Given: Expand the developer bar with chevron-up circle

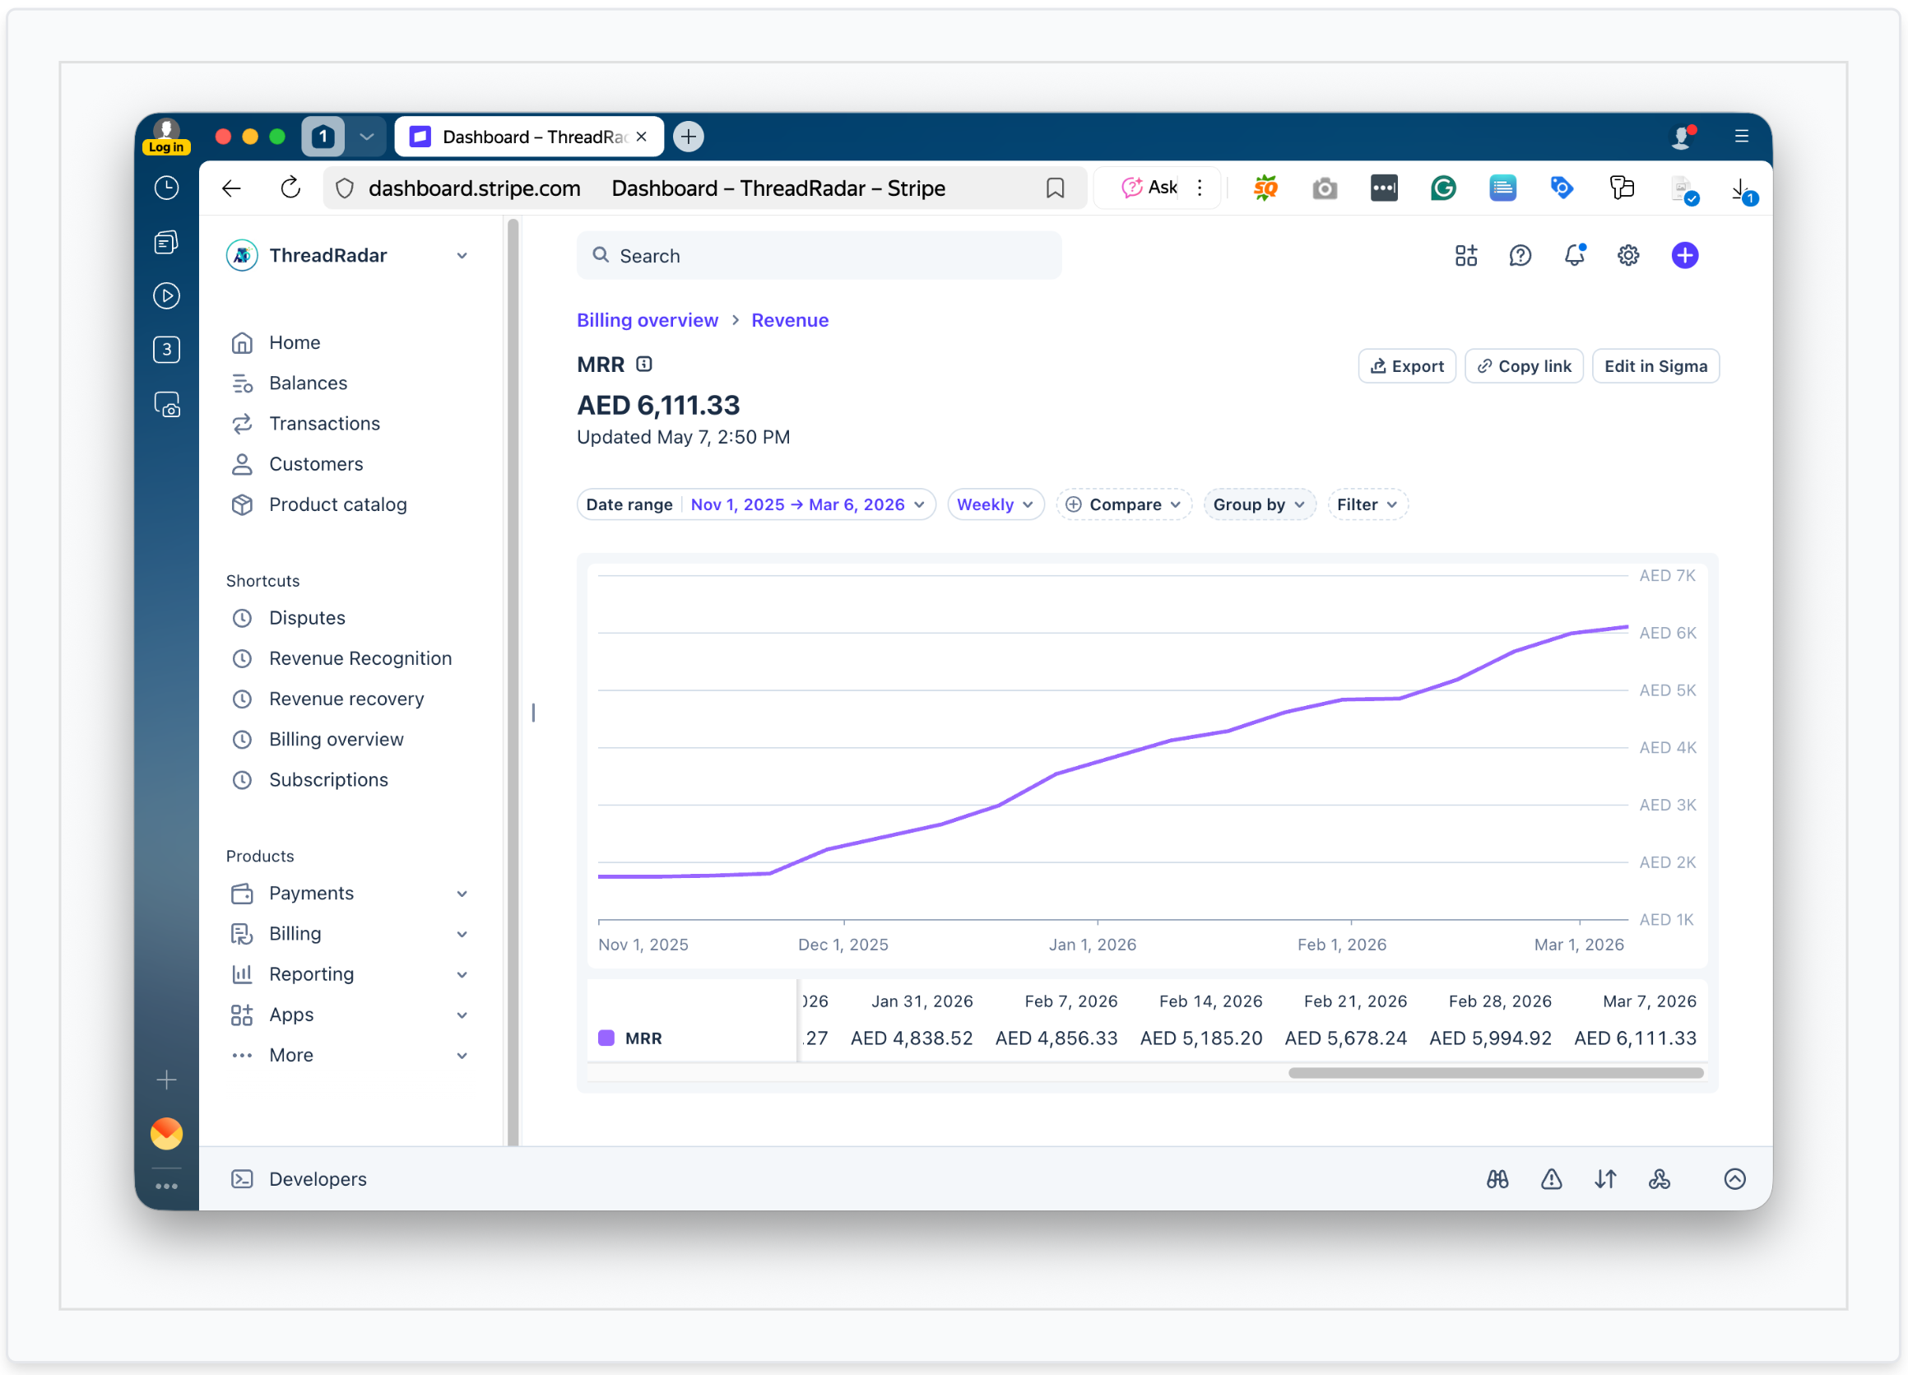Looking at the screenshot, I should (x=1734, y=1179).
